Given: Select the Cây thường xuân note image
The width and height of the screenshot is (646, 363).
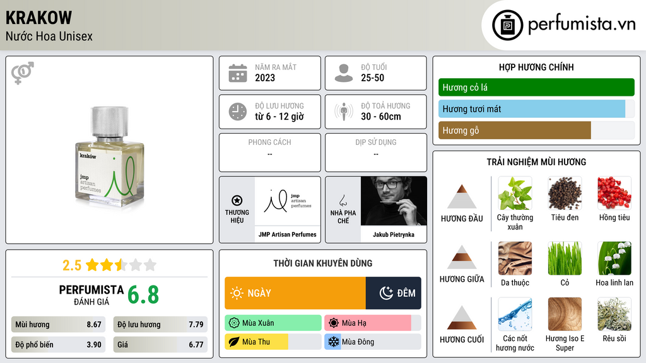Looking at the screenshot, I should pyautogui.click(x=515, y=193).
